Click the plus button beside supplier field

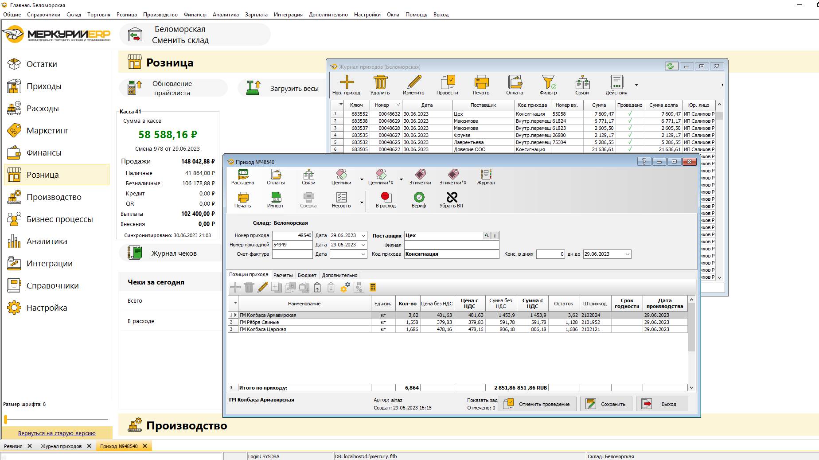(495, 236)
